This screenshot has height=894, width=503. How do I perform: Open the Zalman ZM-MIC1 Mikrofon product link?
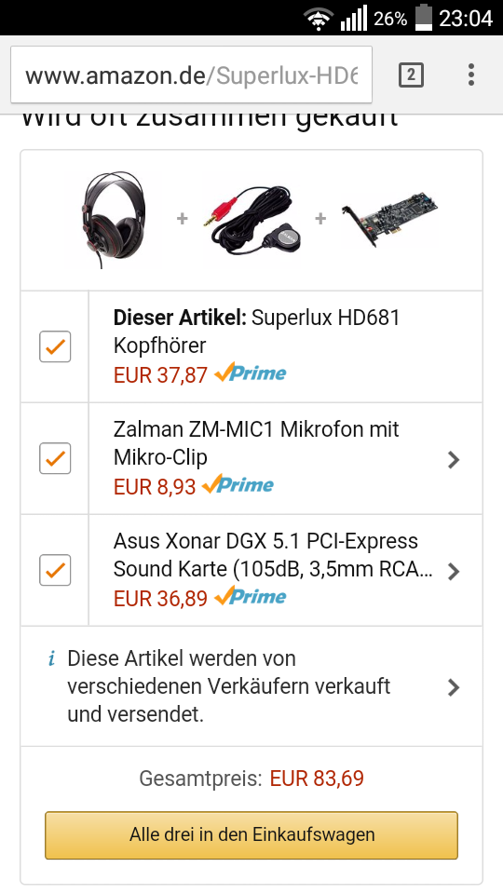[256, 443]
